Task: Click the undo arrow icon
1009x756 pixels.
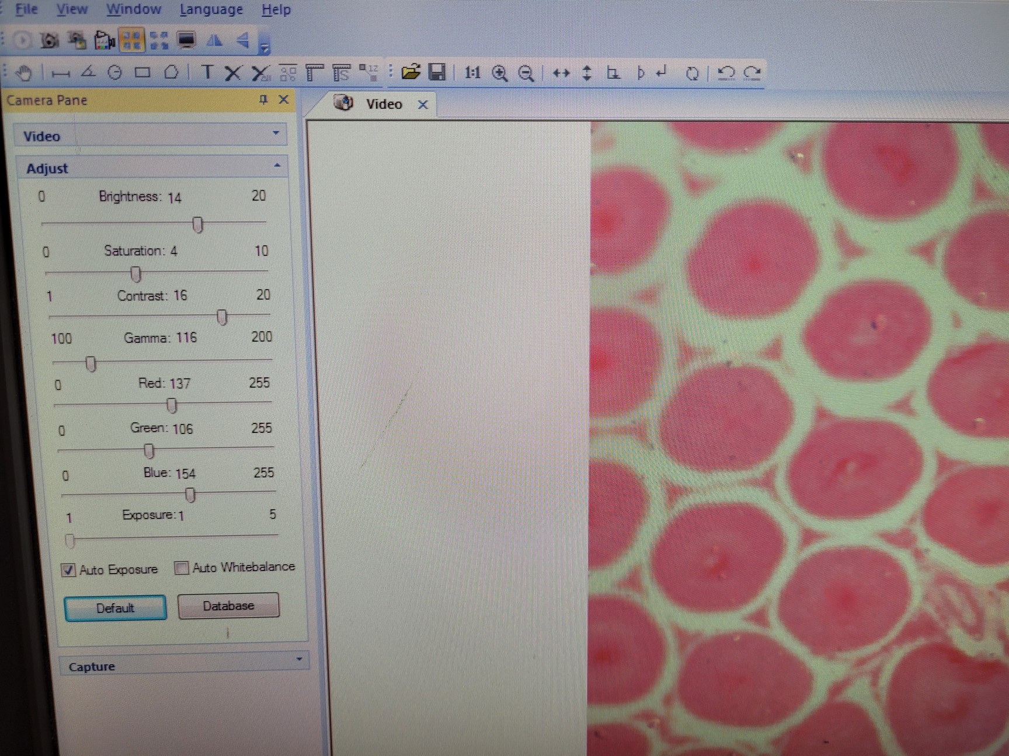Action: [x=726, y=73]
